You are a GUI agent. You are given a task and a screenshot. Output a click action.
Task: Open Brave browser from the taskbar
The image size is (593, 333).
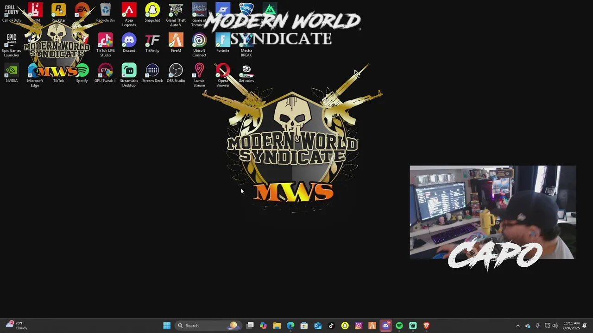(426, 326)
